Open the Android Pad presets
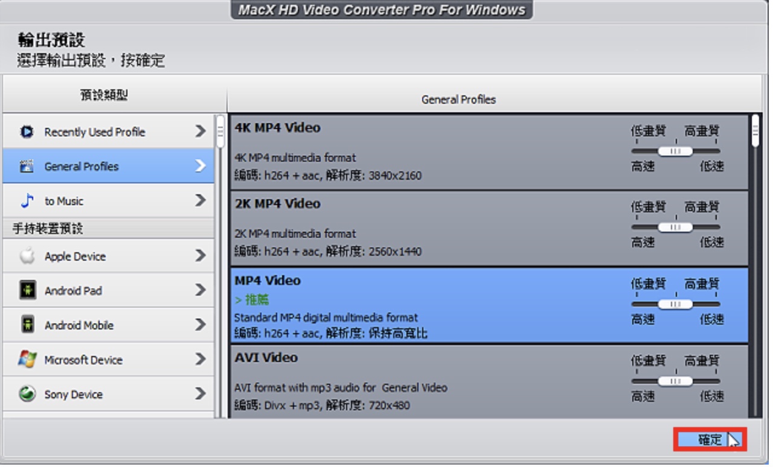 (x=108, y=290)
